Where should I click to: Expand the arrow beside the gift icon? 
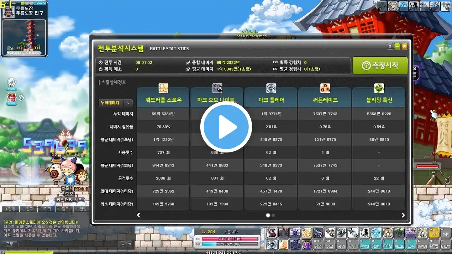point(21,98)
